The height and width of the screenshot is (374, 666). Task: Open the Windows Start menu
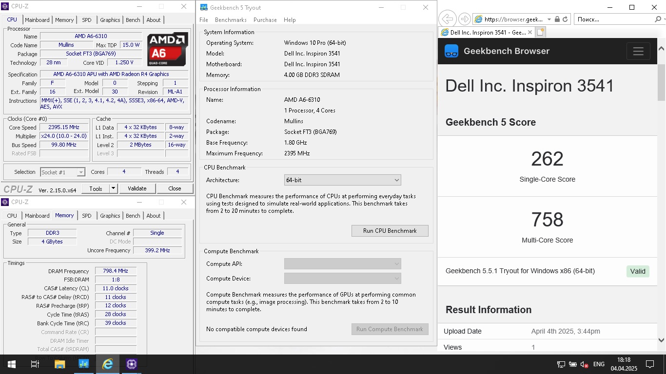(x=11, y=364)
